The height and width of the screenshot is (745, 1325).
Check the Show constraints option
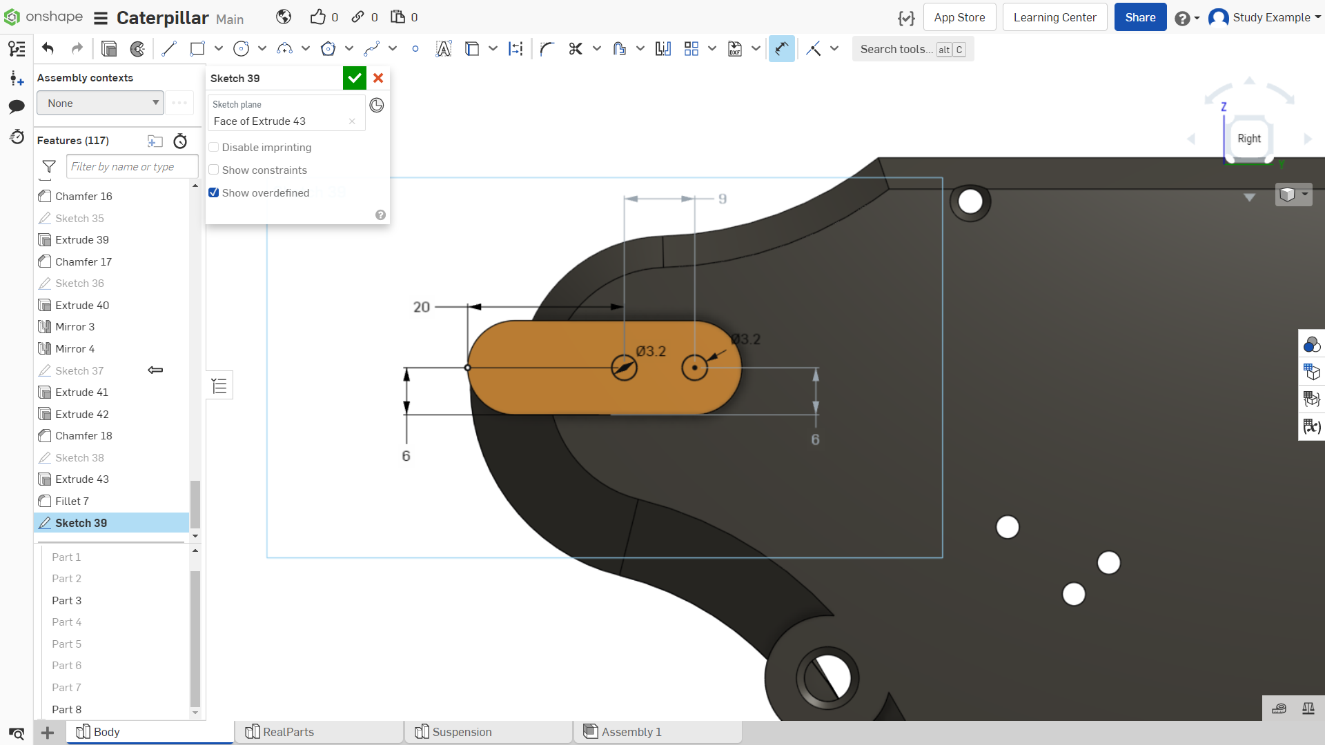pos(214,170)
